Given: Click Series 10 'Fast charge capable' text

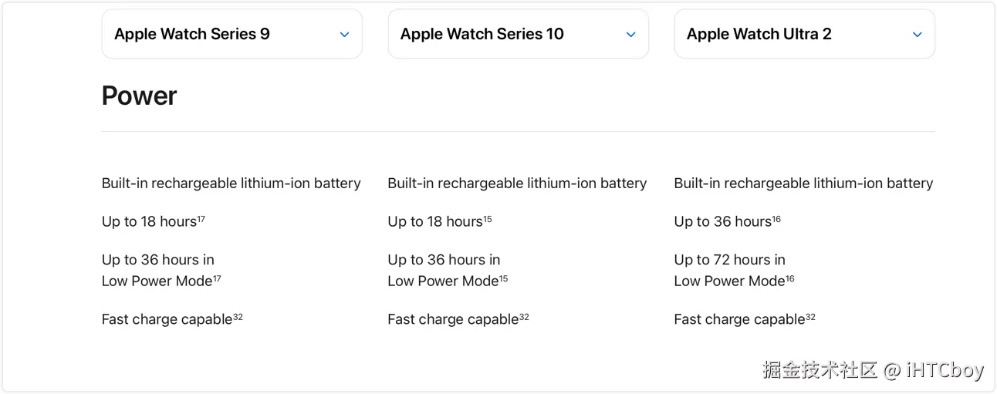Looking at the screenshot, I should point(452,319).
